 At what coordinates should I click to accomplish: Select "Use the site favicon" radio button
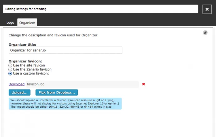(x=10, y=65)
